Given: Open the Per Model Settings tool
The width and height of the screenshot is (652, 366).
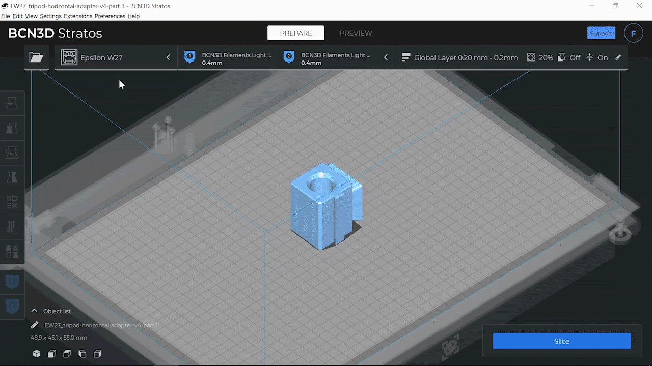Looking at the screenshot, I should [x=12, y=226].
